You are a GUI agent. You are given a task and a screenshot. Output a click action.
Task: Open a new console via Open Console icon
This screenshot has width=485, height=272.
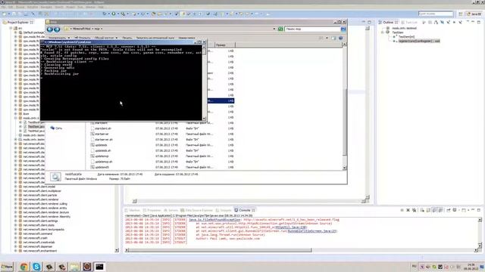point(463,210)
